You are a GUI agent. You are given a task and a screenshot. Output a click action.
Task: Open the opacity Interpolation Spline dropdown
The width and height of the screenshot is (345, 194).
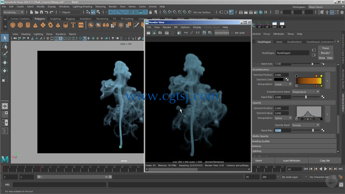283,118
